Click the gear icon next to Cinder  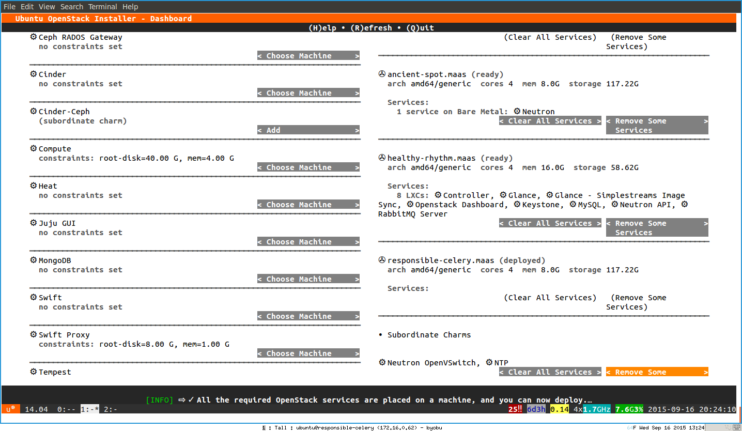[x=34, y=74]
